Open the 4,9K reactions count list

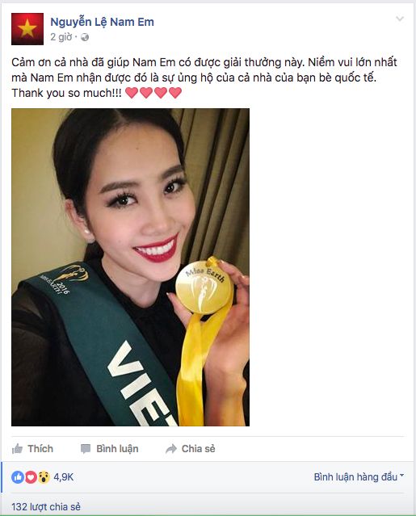tap(64, 477)
